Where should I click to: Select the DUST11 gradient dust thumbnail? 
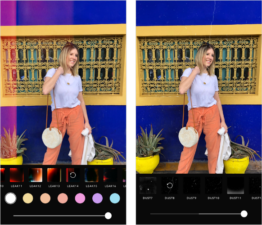click(x=235, y=185)
